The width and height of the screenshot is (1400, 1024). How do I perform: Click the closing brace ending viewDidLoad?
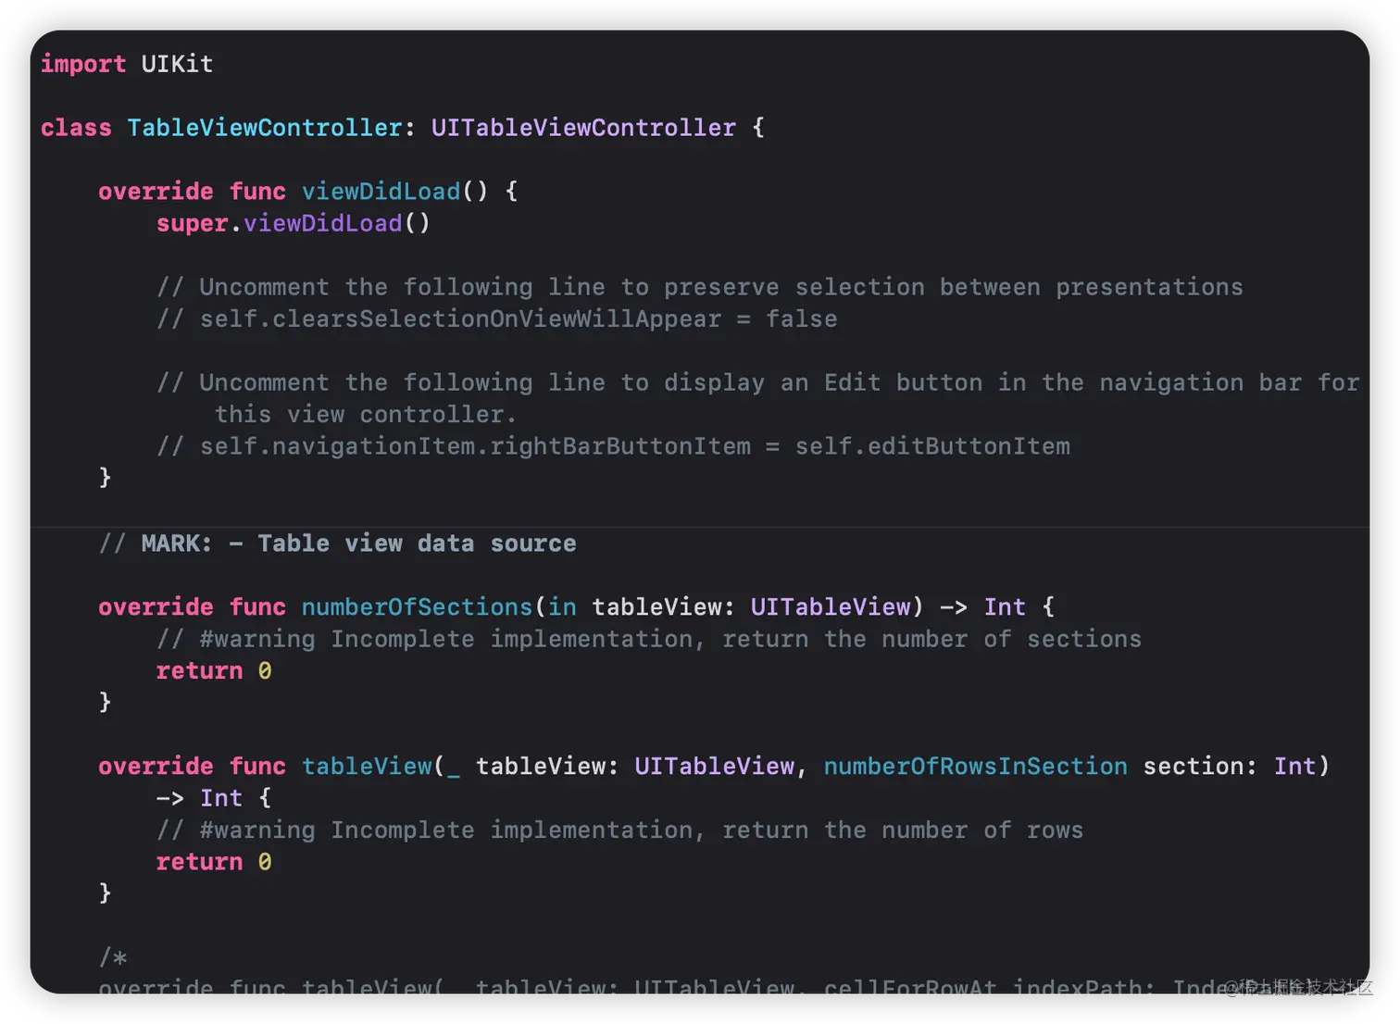(x=106, y=478)
